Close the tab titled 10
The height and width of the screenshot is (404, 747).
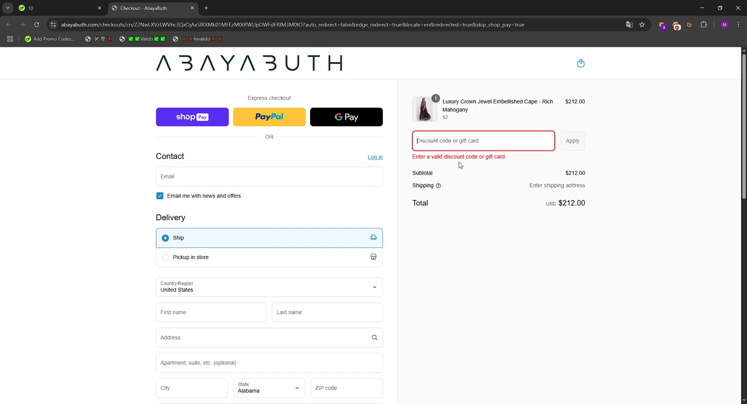pos(99,8)
